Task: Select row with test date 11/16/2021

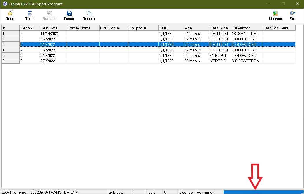Action: coord(149,33)
